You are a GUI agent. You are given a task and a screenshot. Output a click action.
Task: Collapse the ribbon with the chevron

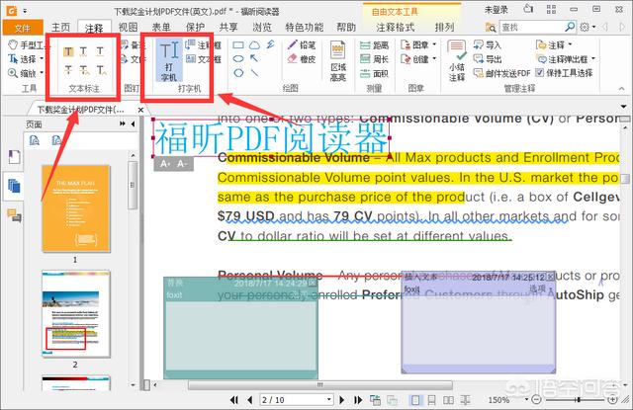622,89
